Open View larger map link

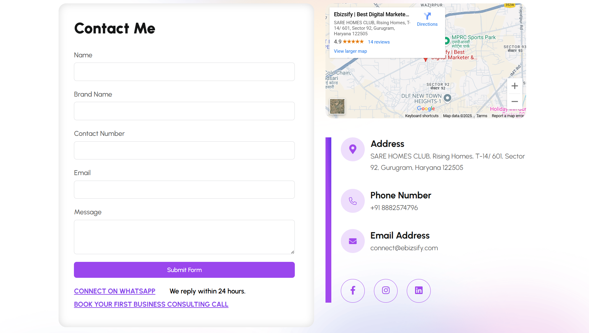pyautogui.click(x=350, y=51)
